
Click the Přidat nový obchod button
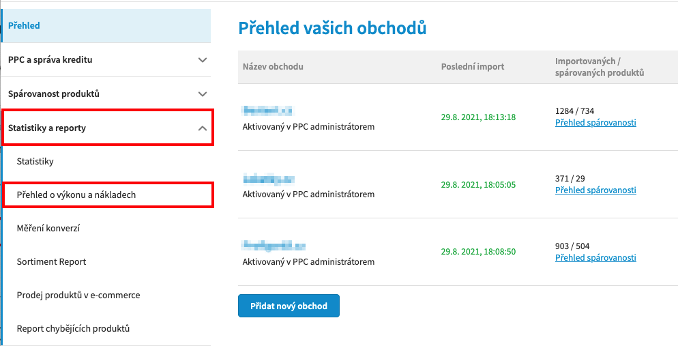pyautogui.click(x=289, y=306)
